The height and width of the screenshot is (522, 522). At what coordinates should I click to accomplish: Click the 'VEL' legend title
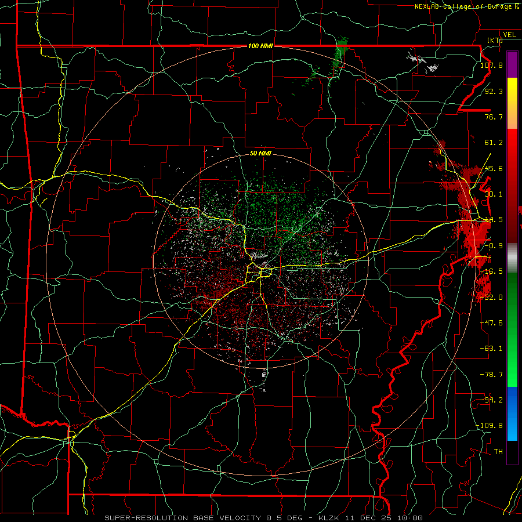pos(509,35)
